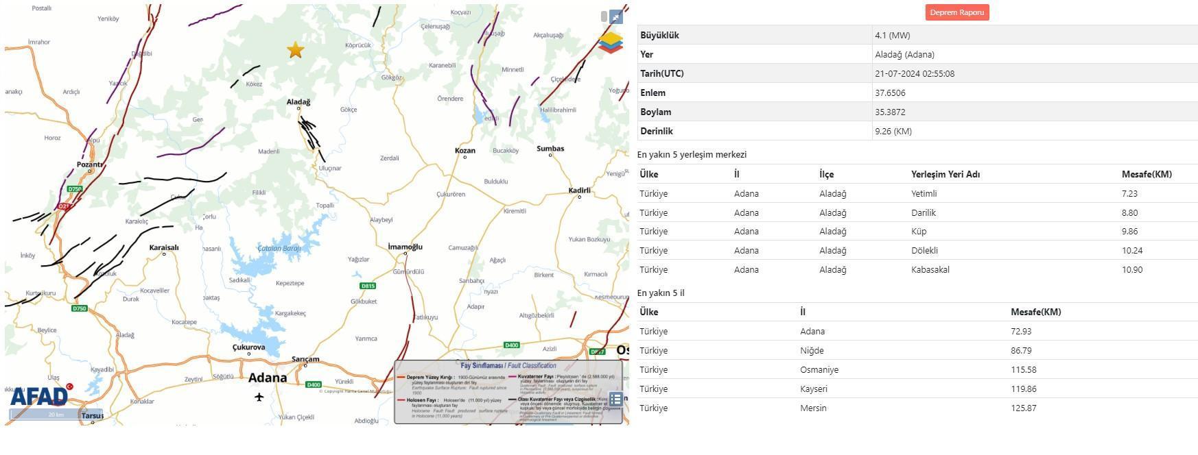The height and width of the screenshot is (455, 1198).
Task: Click the Yerleşim Yeri Adı column header
Action: tap(945, 174)
